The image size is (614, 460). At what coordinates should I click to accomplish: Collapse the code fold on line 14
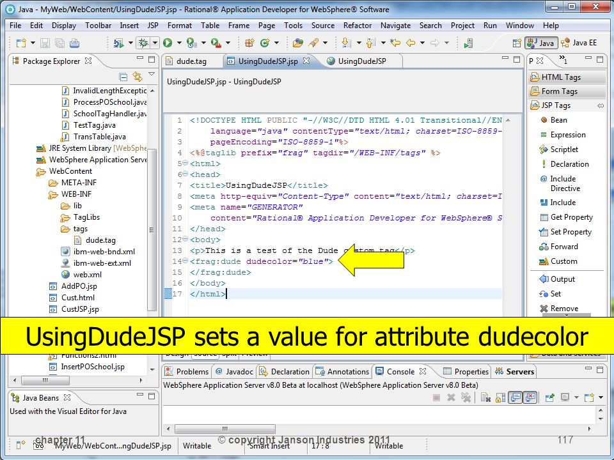coord(185,261)
